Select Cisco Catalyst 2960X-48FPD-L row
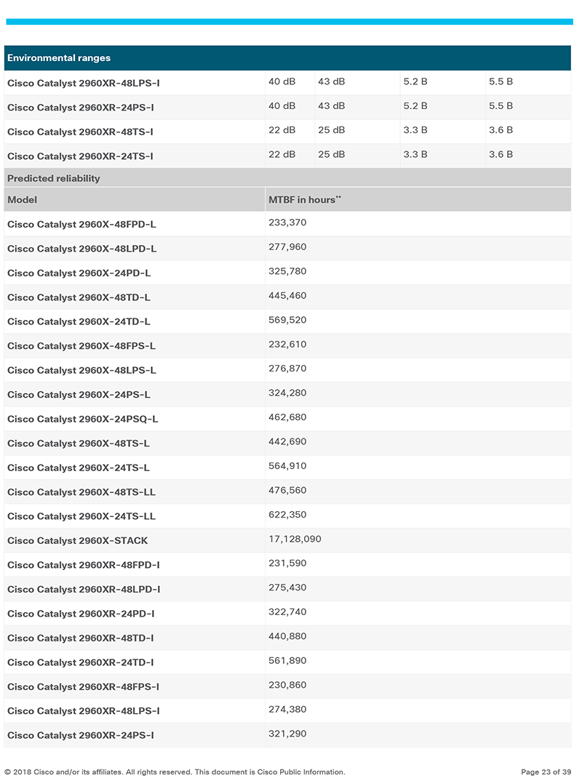This screenshot has width=582, height=778. pos(287,224)
